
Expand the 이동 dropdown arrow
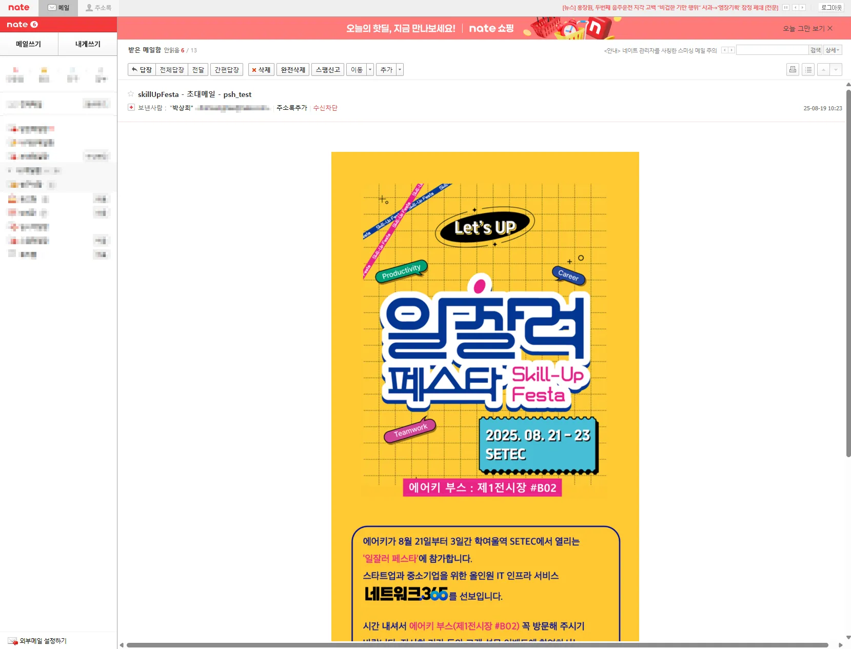coord(370,70)
